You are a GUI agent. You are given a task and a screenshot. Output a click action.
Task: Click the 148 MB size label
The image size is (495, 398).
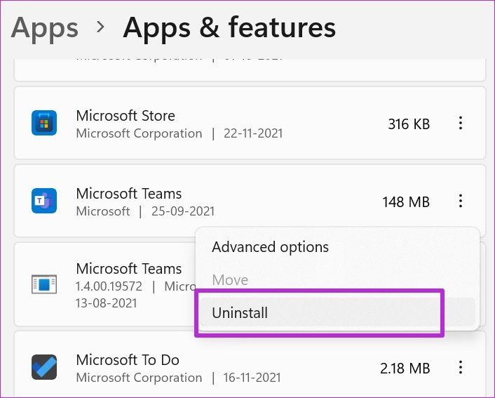(405, 202)
